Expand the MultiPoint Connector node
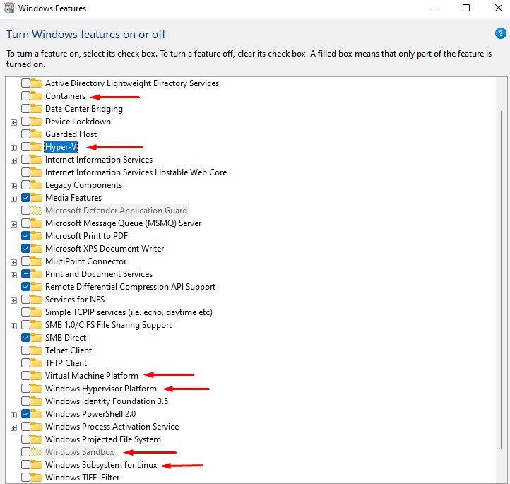This screenshot has width=510, height=484. pyautogui.click(x=13, y=262)
